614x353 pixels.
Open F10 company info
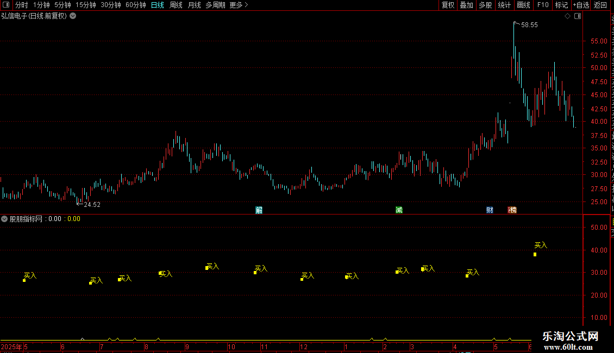pos(543,5)
